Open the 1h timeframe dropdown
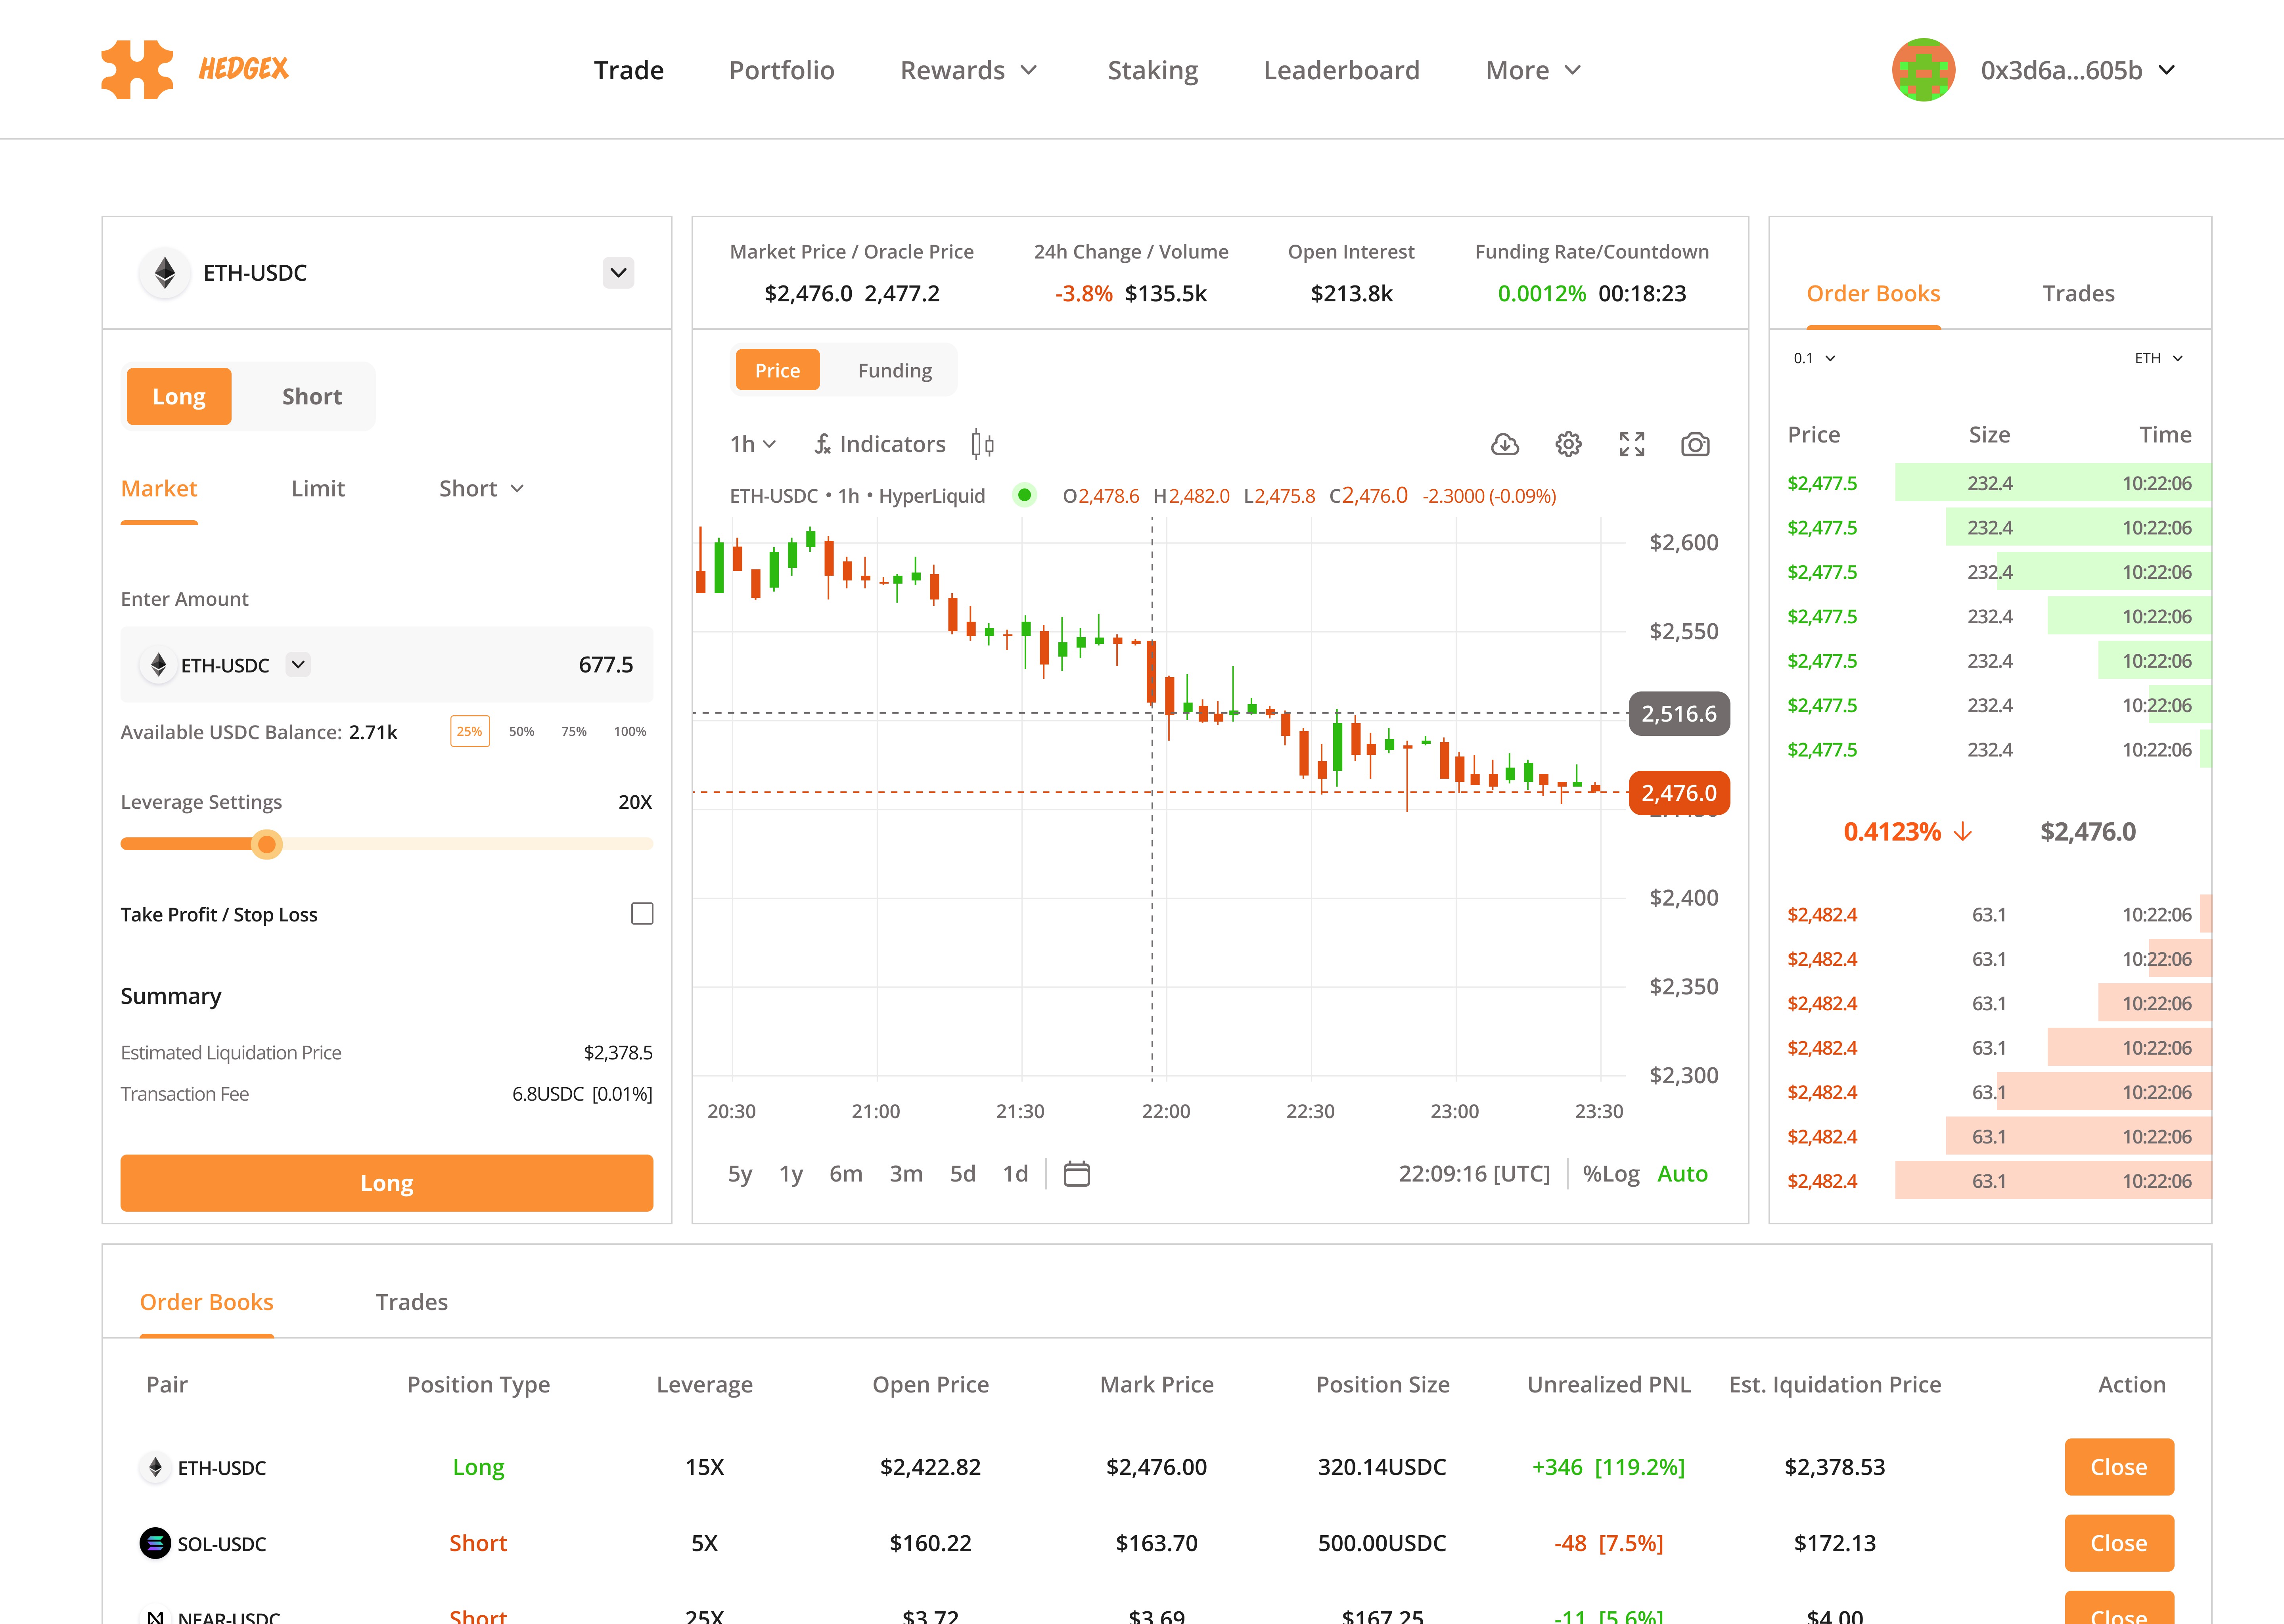2284x1624 pixels. point(753,444)
